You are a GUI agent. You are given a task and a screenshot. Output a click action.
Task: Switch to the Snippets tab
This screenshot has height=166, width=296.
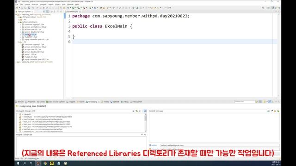pyautogui.click(x=71, y=102)
